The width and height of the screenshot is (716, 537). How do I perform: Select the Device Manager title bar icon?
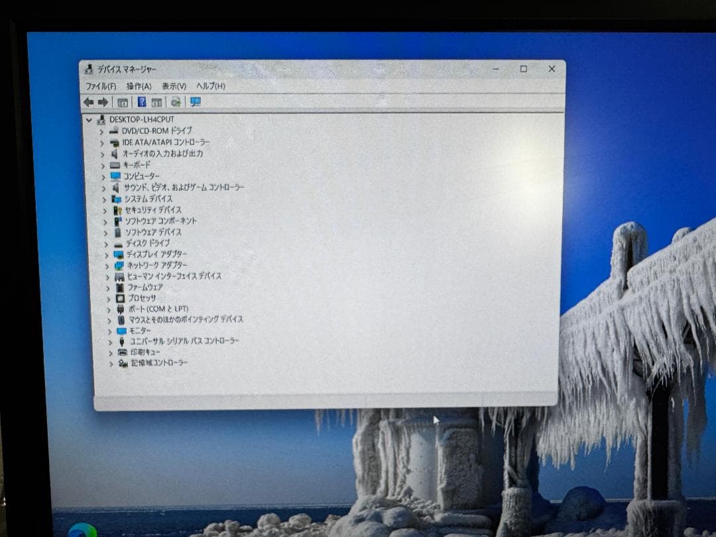click(x=88, y=68)
